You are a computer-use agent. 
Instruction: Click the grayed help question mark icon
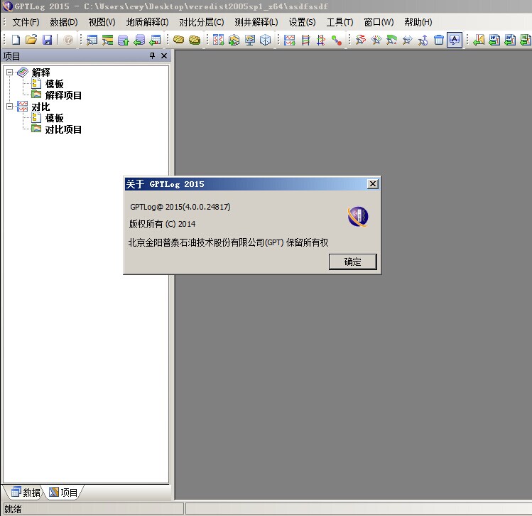point(68,40)
